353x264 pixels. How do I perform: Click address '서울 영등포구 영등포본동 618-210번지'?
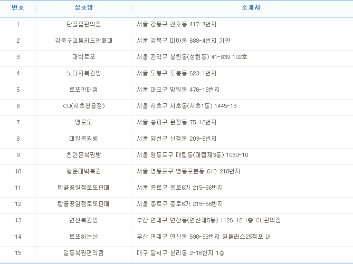[x=188, y=171]
